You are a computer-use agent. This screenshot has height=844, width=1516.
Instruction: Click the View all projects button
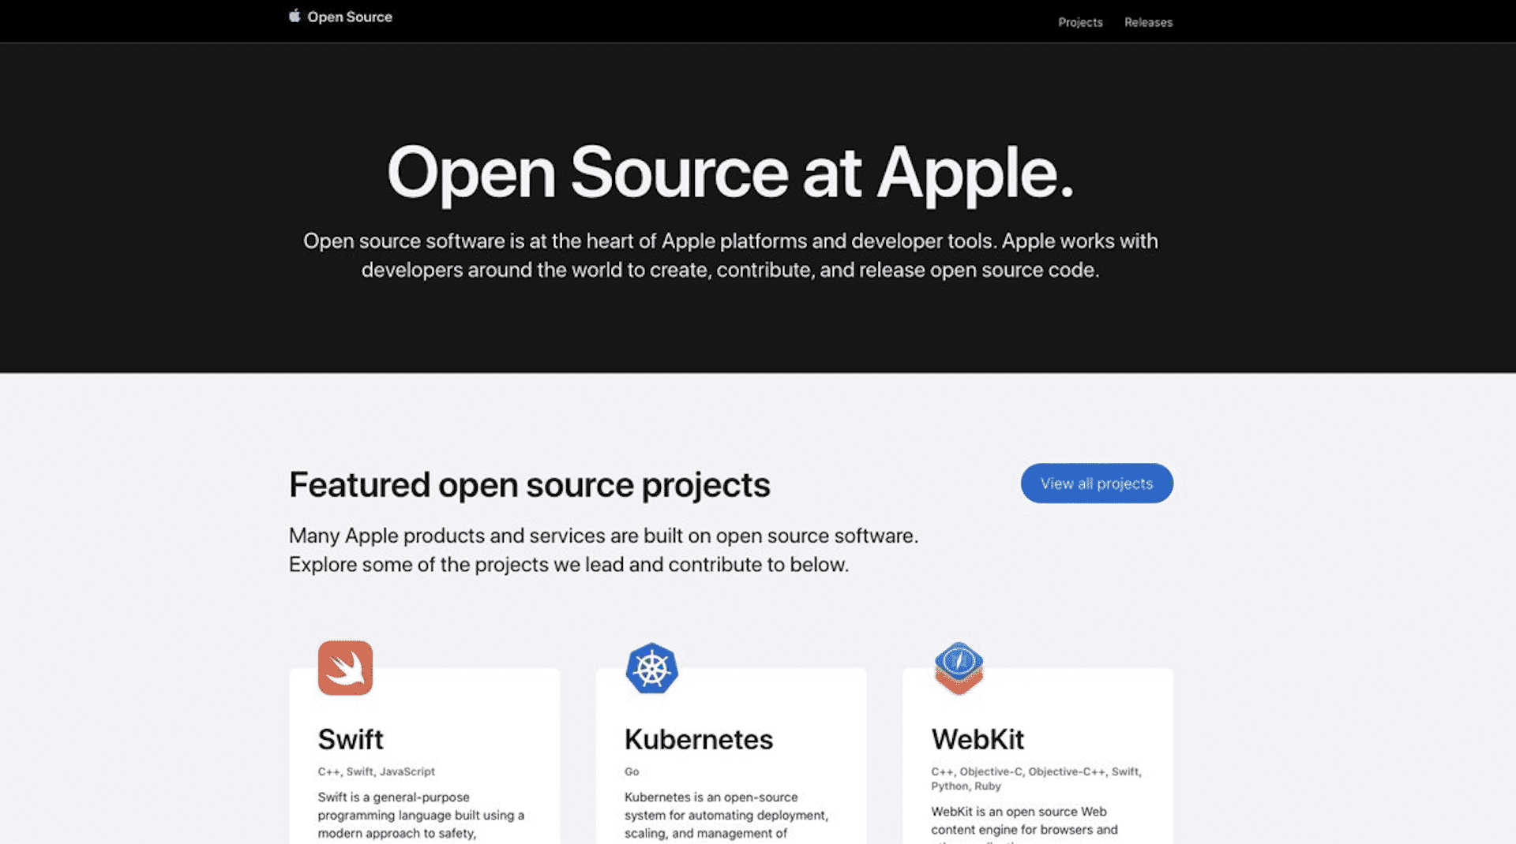coord(1097,483)
